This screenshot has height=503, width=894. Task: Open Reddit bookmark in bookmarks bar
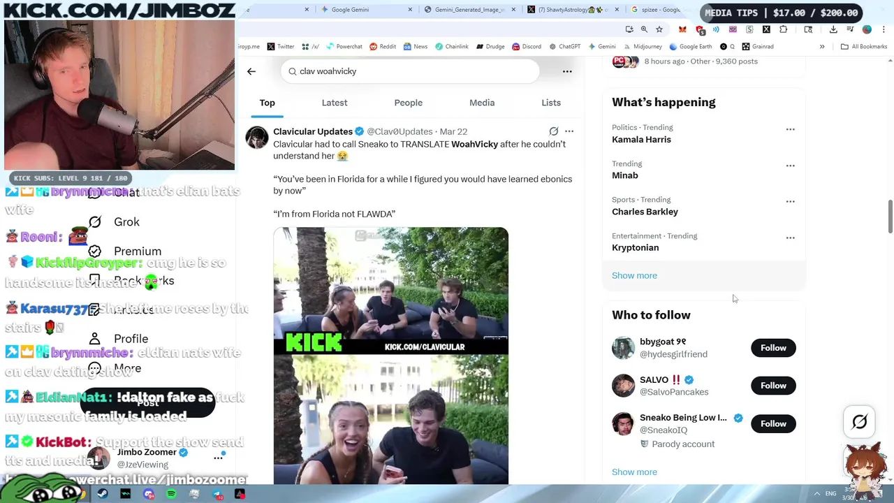pyautogui.click(x=383, y=46)
